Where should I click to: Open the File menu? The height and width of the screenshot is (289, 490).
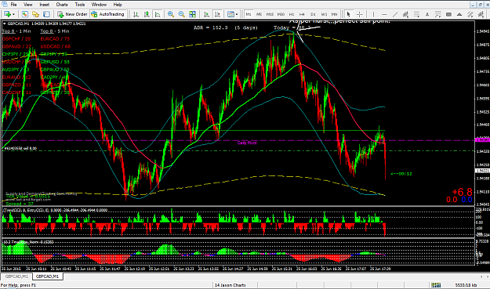pyautogui.click(x=14, y=5)
